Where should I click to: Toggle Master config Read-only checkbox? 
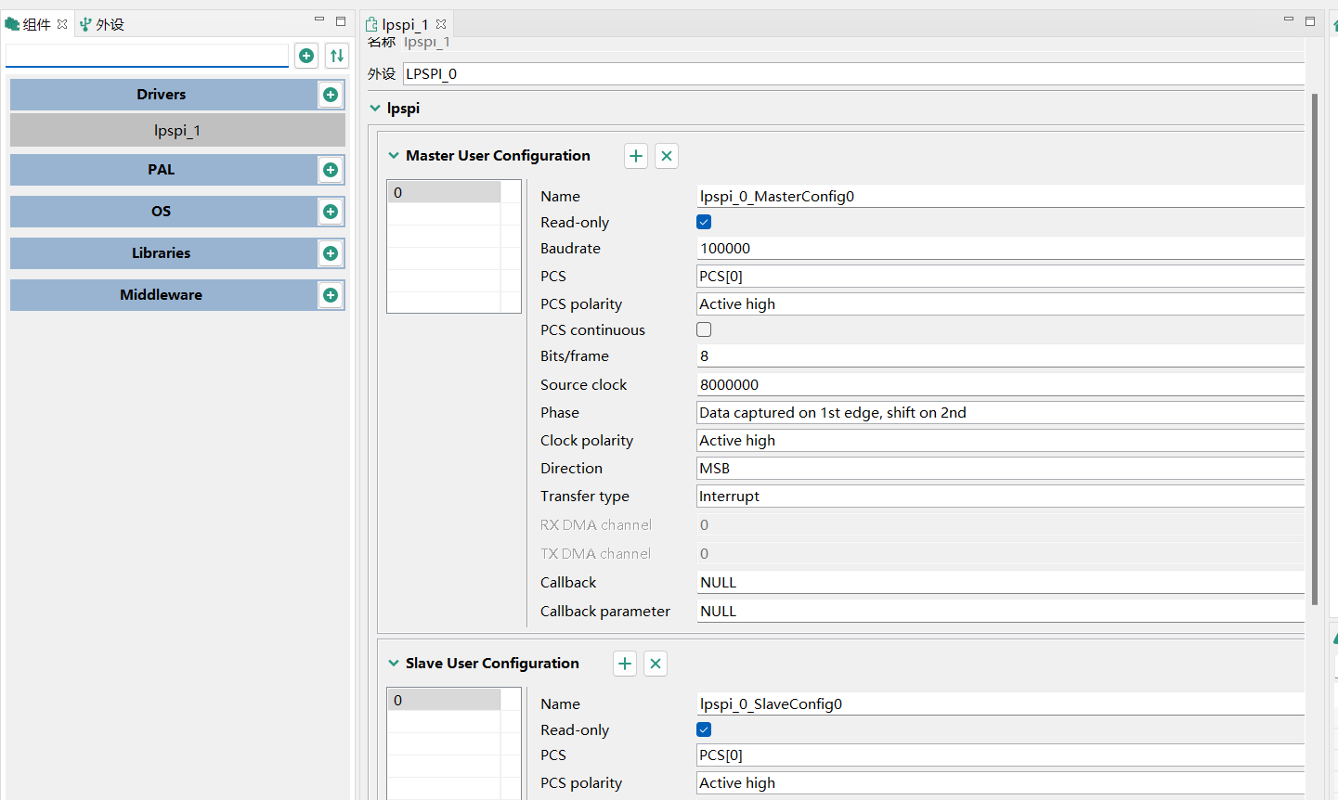click(x=704, y=222)
